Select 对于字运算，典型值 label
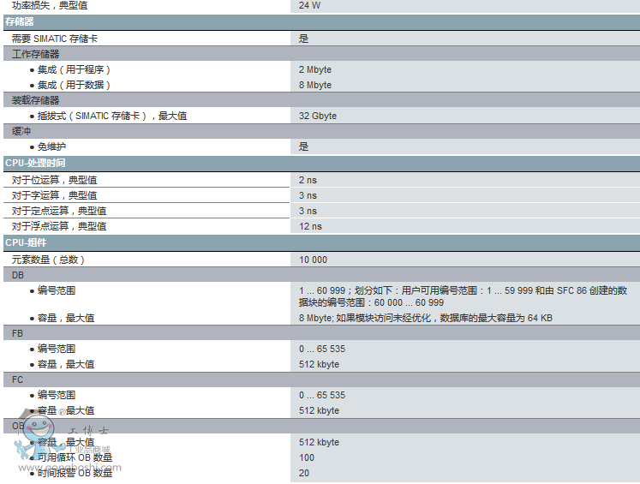The image size is (640, 484). click(54, 195)
